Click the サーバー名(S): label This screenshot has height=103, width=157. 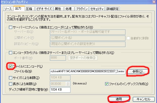[24, 32]
